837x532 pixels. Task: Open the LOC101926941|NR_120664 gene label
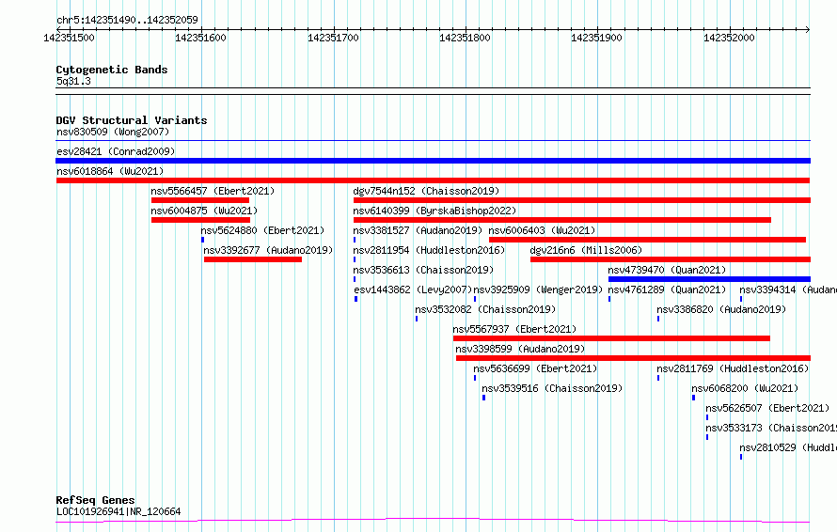(118, 511)
